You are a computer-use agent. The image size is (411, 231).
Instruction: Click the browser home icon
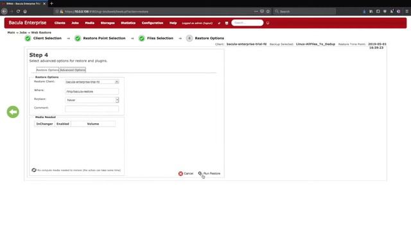point(25,12)
